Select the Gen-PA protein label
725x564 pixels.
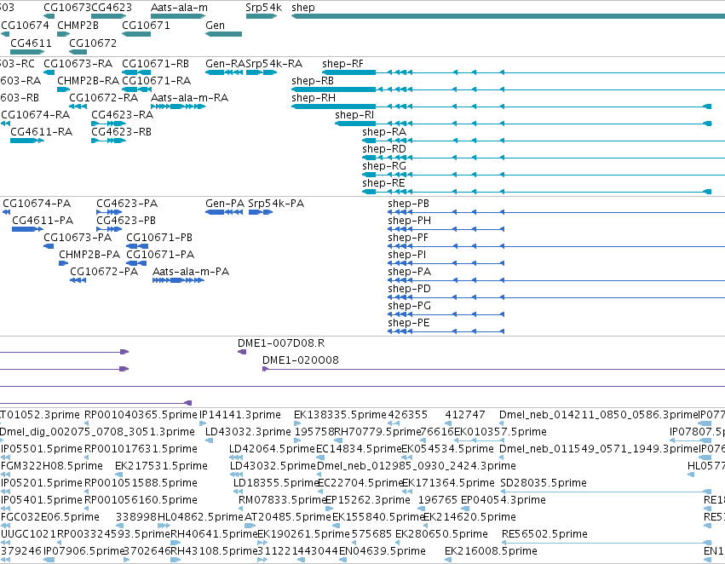(225, 204)
